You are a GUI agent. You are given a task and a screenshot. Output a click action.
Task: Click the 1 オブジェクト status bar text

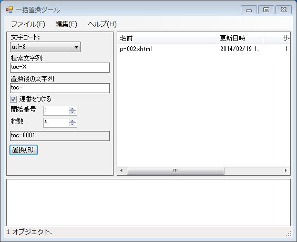click(x=29, y=232)
